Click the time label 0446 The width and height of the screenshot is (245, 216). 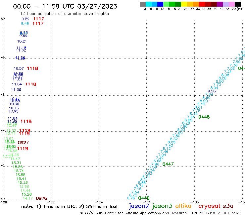coord(144,198)
